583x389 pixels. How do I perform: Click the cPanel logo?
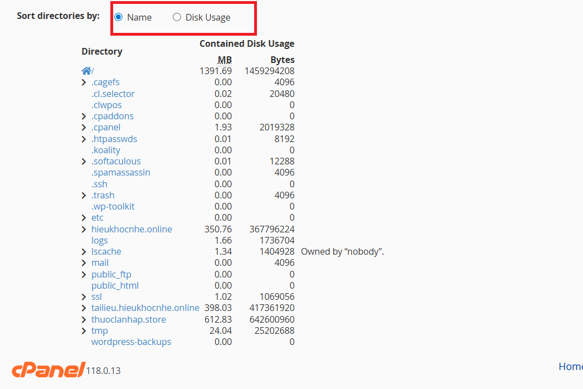point(48,369)
